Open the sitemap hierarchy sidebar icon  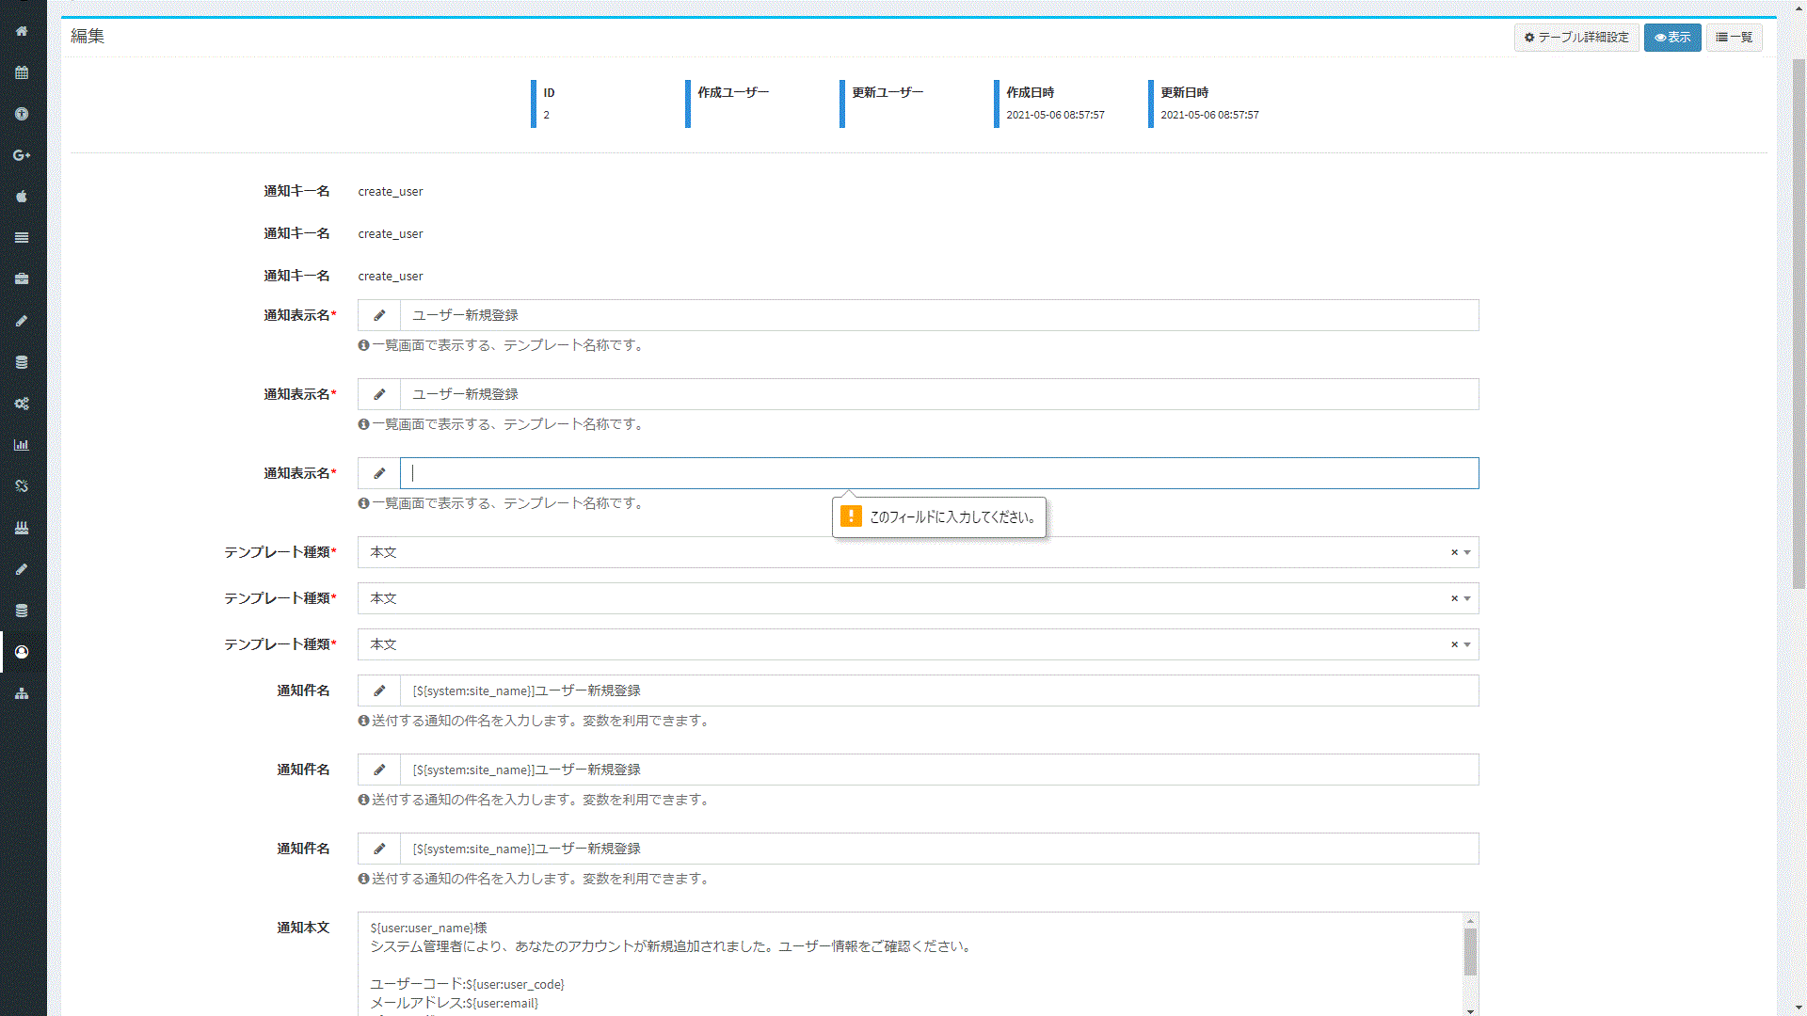pyautogui.click(x=22, y=693)
